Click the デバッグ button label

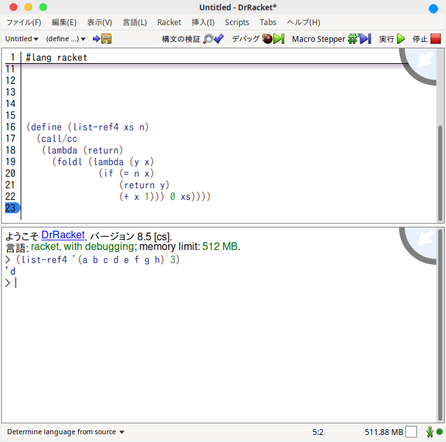pos(246,39)
